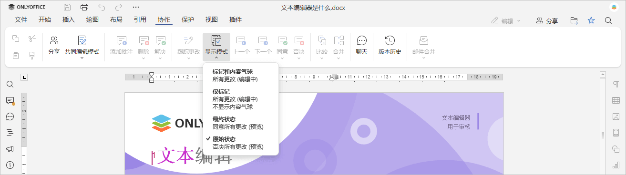This screenshot has width=626, height=175.
Task: Select 最终状态 display mode
Action: coord(240,123)
